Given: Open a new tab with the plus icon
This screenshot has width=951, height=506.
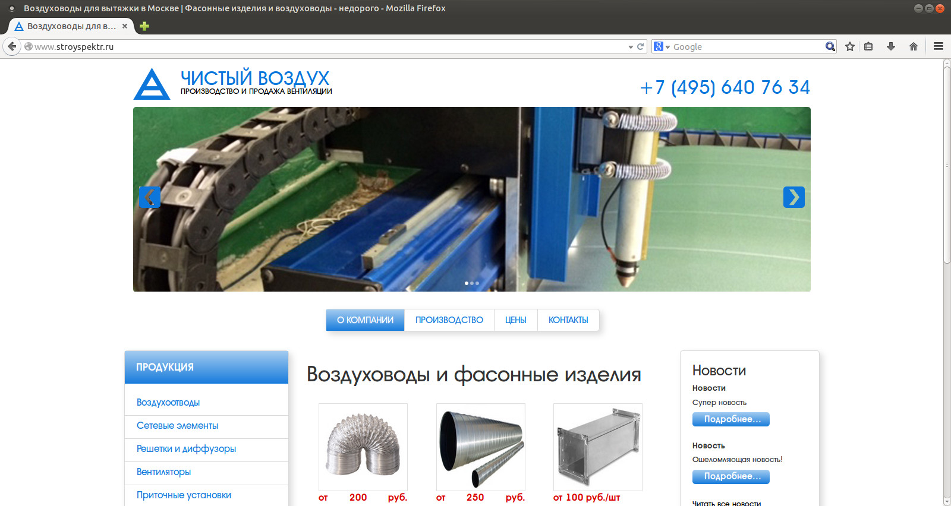Looking at the screenshot, I should [x=144, y=26].
